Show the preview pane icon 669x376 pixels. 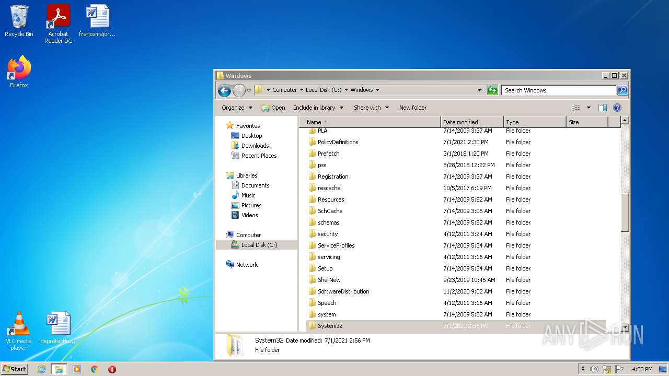pos(603,108)
